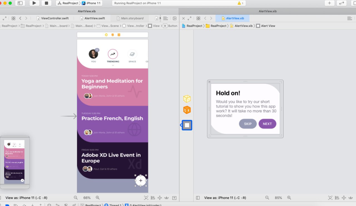The width and height of the screenshot is (356, 206).
Task: Choose the iPhone 11 run destination
Action: point(91,3)
